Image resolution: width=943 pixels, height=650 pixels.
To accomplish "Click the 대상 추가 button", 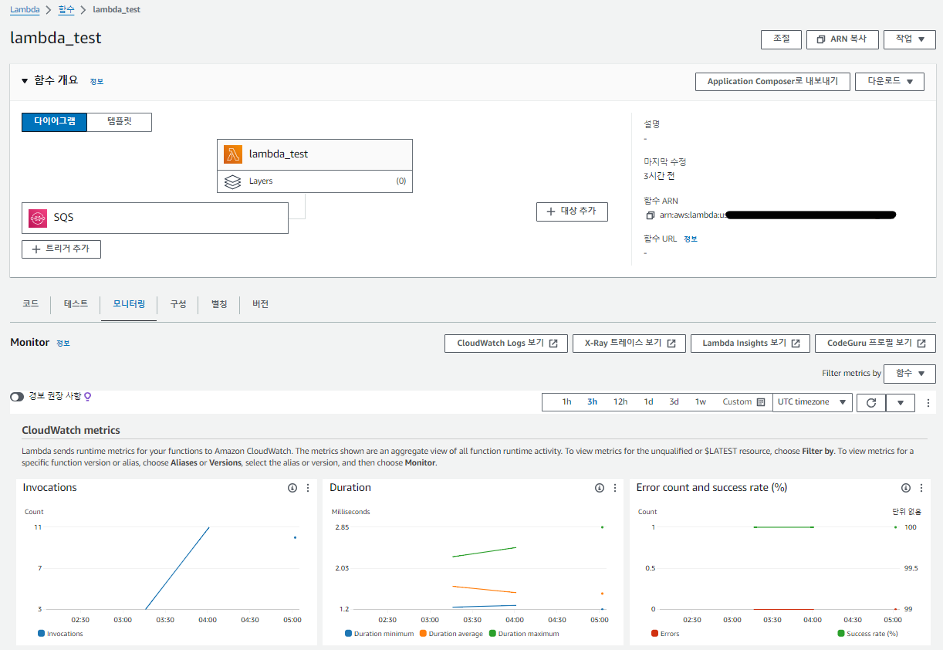I will 572,212.
